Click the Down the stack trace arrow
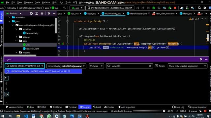Viewport: 211px width, 118px height. click(6, 89)
